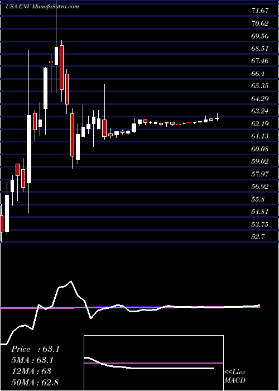The height and width of the screenshot is (391, 279).
Task: Click the USA ENV chart title text
Action: [42, 7]
